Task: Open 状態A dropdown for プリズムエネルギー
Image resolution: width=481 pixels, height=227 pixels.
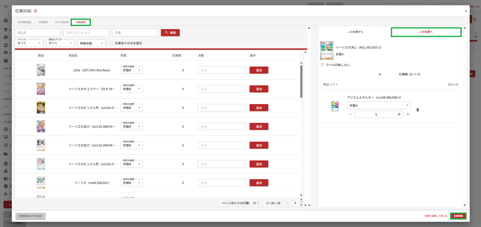Action: coord(379,105)
